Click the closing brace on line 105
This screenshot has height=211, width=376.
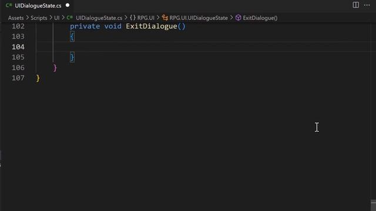tap(72, 57)
